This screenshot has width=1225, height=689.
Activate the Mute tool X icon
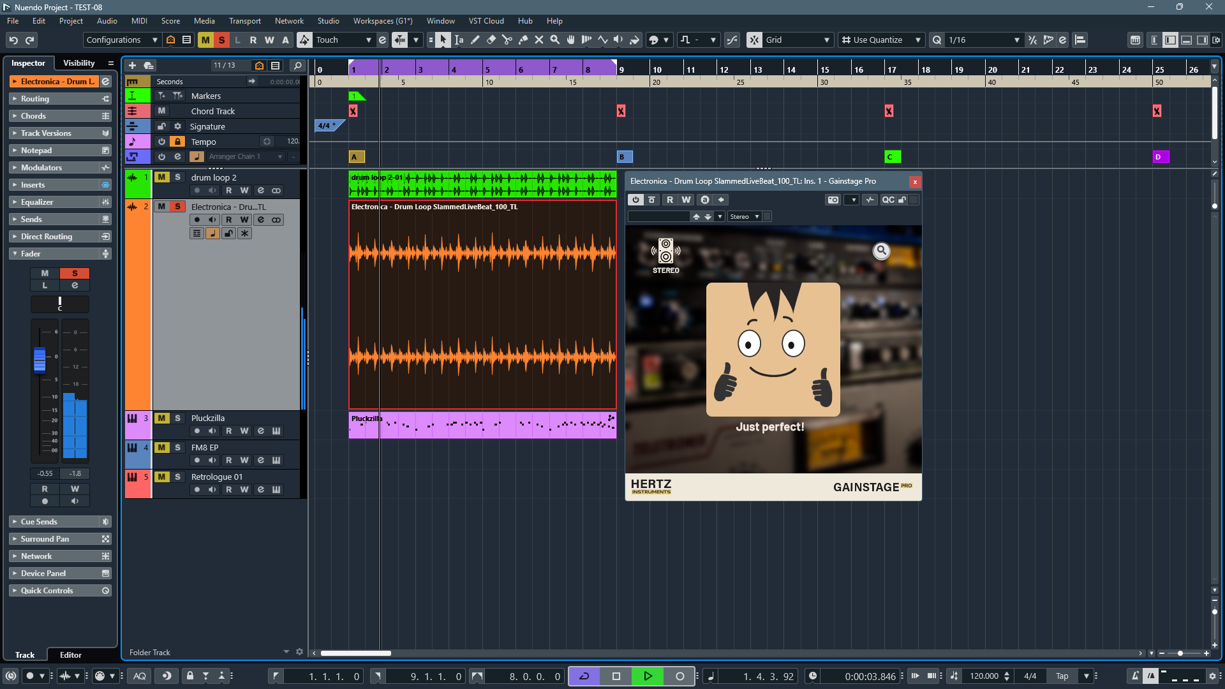[x=538, y=40]
